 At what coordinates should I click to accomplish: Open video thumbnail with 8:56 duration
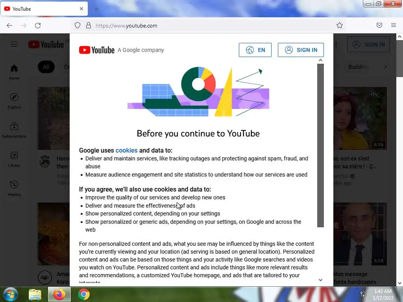coord(360,118)
